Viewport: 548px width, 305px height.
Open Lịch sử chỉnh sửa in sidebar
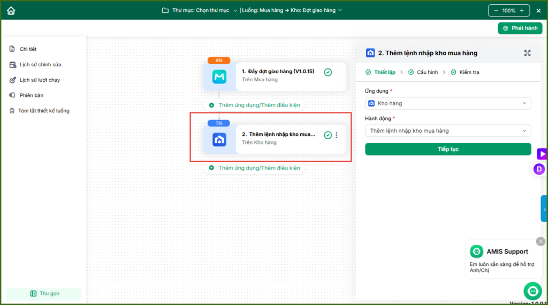tap(40, 65)
